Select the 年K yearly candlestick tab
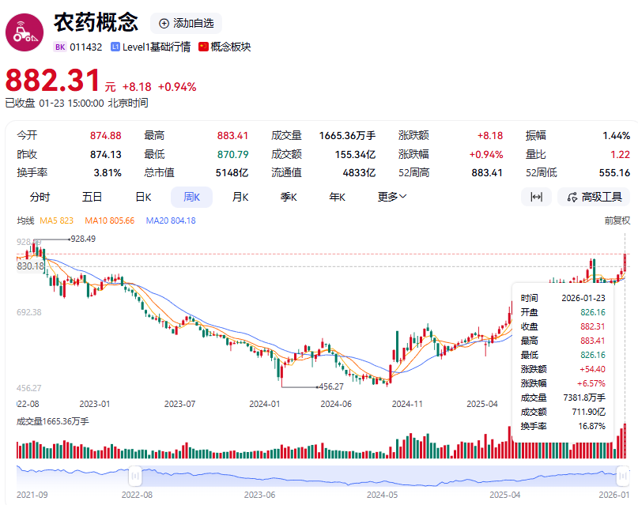Viewport: 638px width, 505px height. coord(337,197)
